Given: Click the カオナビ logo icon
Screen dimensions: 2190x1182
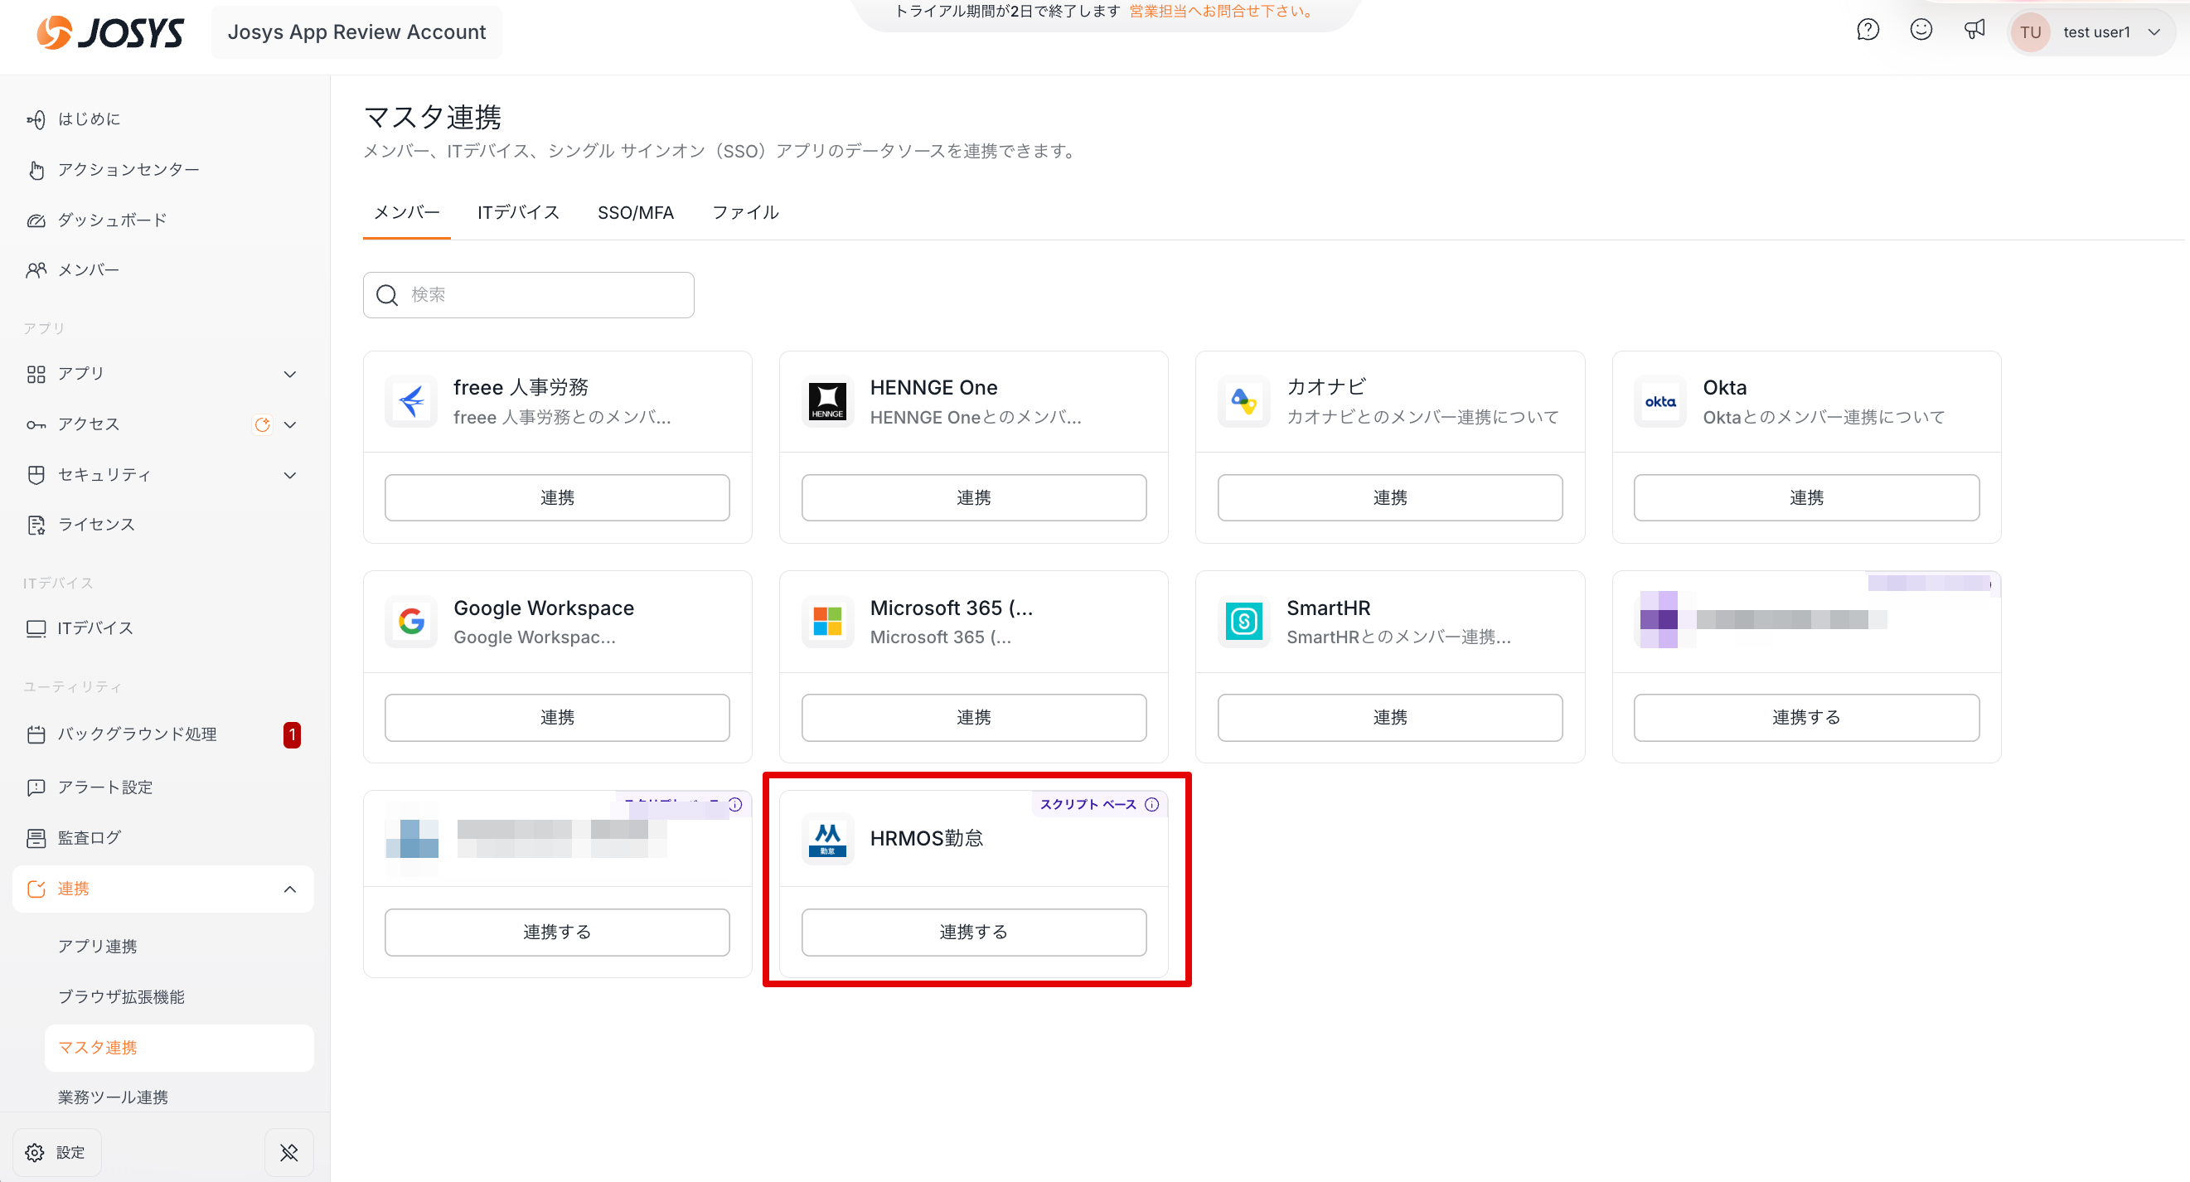Looking at the screenshot, I should 1243,401.
